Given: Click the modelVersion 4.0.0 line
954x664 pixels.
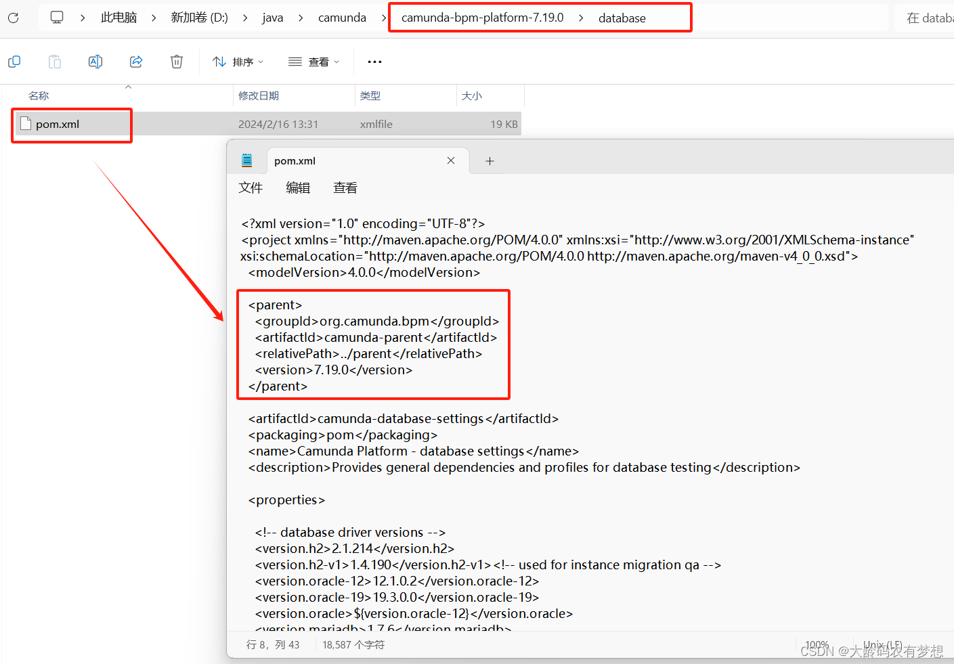Looking at the screenshot, I should coord(364,272).
